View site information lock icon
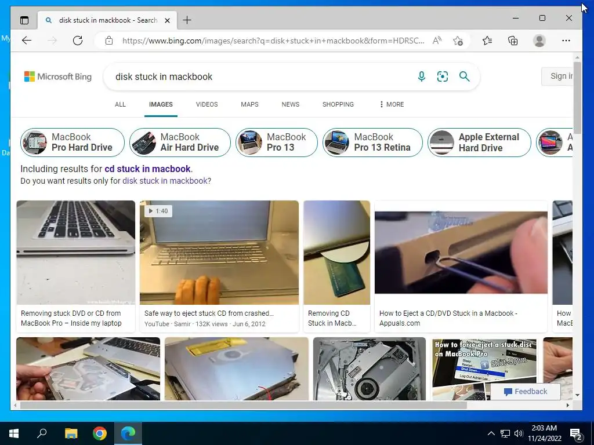The image size is (594, 445). pos(109,41)
